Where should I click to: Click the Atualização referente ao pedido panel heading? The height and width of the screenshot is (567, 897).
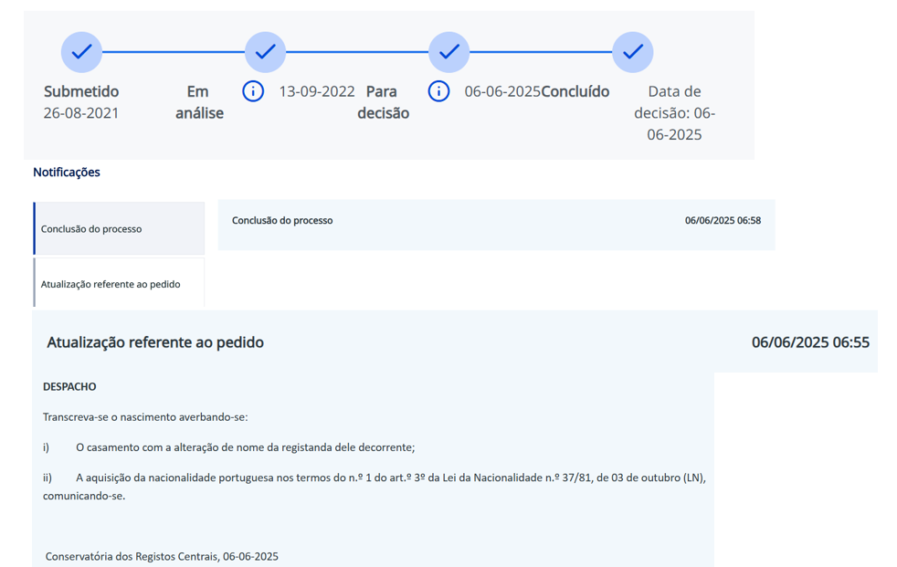click(x=155, y=342)
